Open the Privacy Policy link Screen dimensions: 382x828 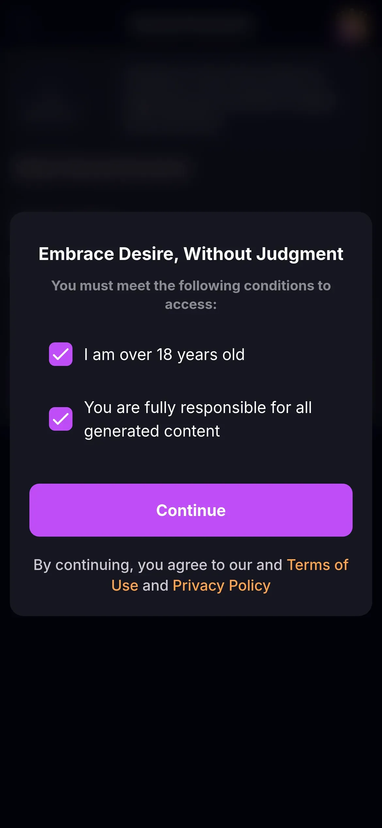222,585
